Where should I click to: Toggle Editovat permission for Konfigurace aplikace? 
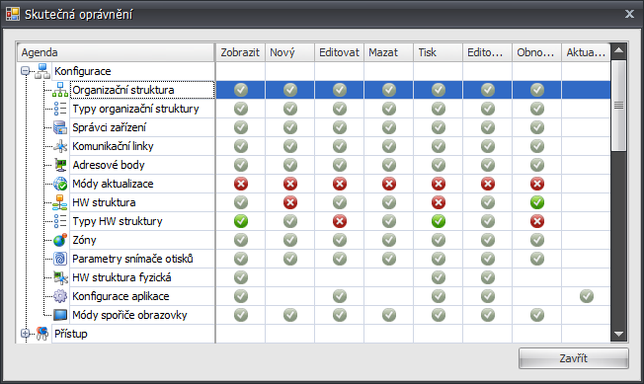point(340,296)
